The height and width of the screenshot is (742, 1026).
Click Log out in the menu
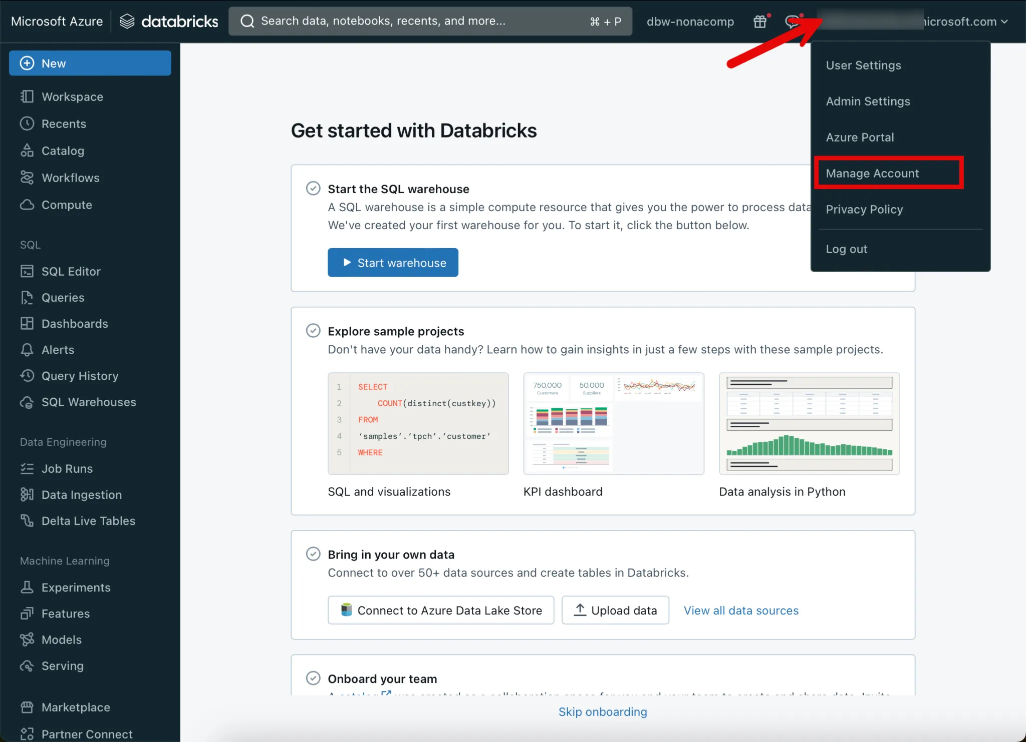[846, 249]
